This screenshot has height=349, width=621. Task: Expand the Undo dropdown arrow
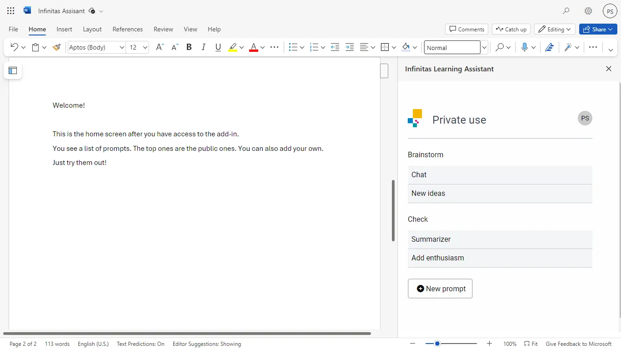pos(23,47)
